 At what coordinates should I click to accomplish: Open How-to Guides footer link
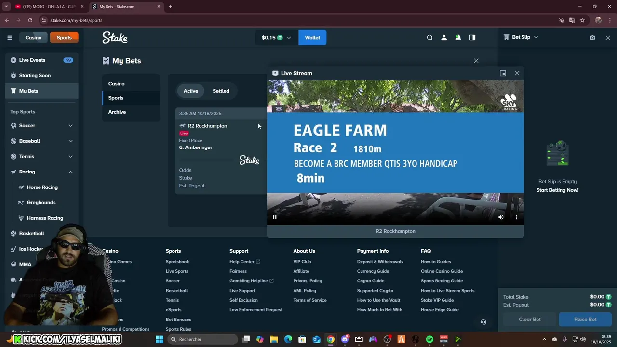pyautogui.click(x=436, y=262)
